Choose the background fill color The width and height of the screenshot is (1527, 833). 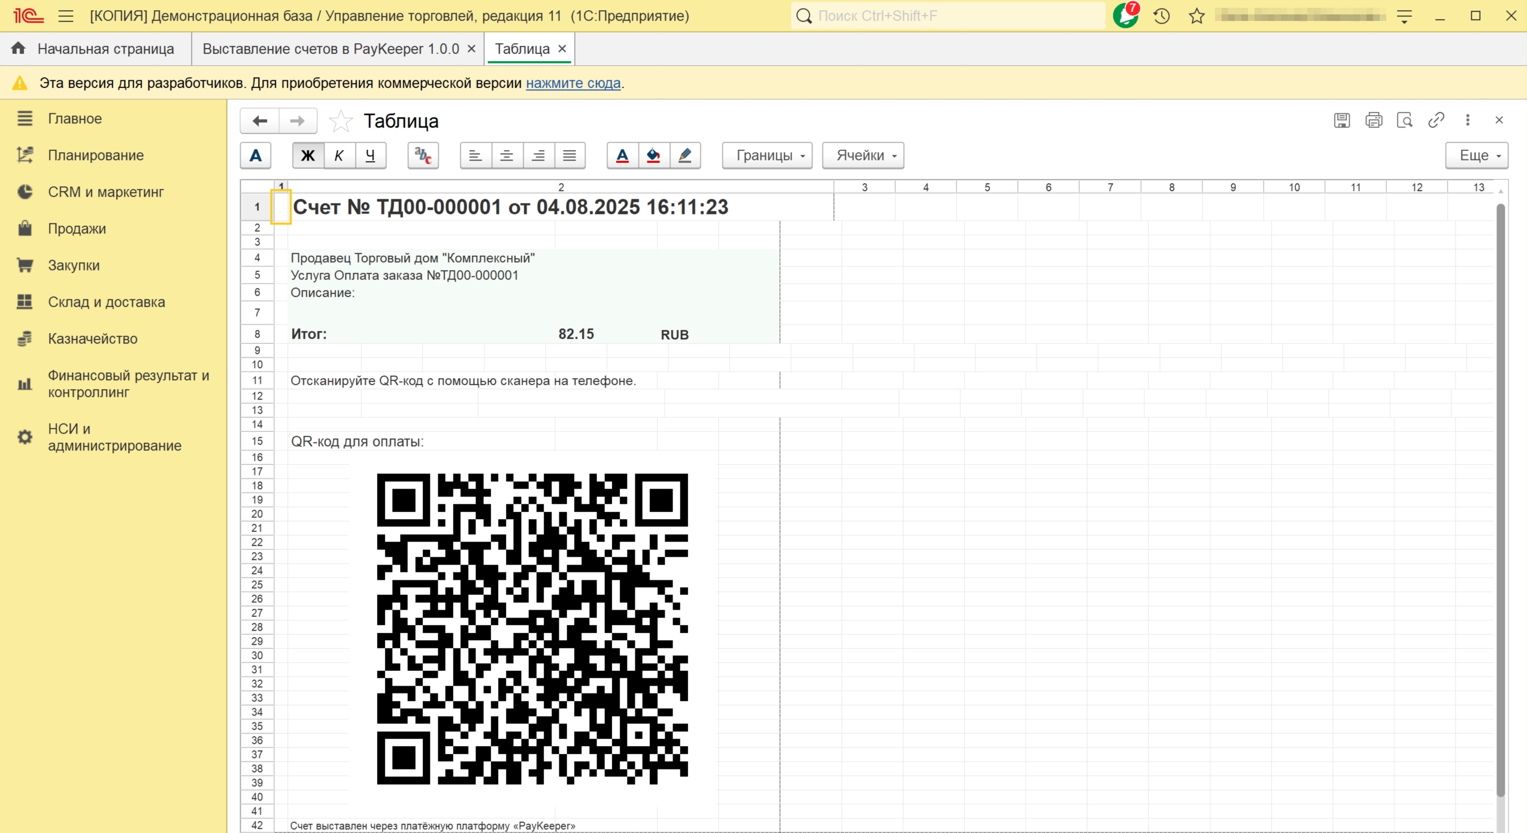pyautogui.click(x=653, y=156)
